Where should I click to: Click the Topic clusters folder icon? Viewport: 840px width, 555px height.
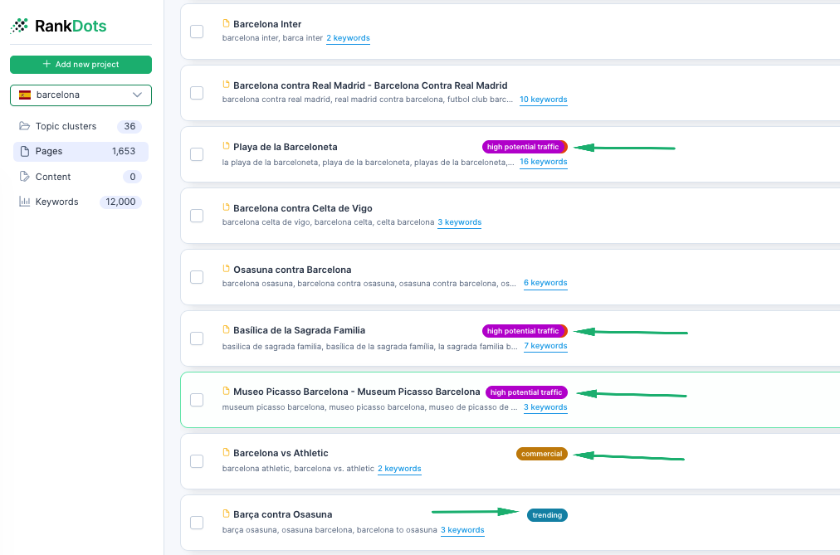coord(24,126)
